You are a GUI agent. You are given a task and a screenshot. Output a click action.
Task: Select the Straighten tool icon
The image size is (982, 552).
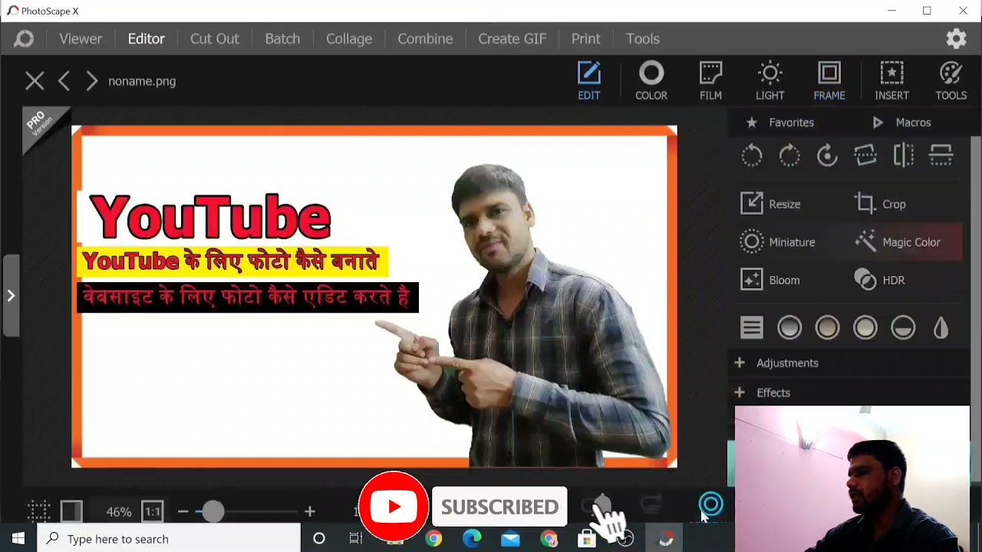click(x=865, y=156)
